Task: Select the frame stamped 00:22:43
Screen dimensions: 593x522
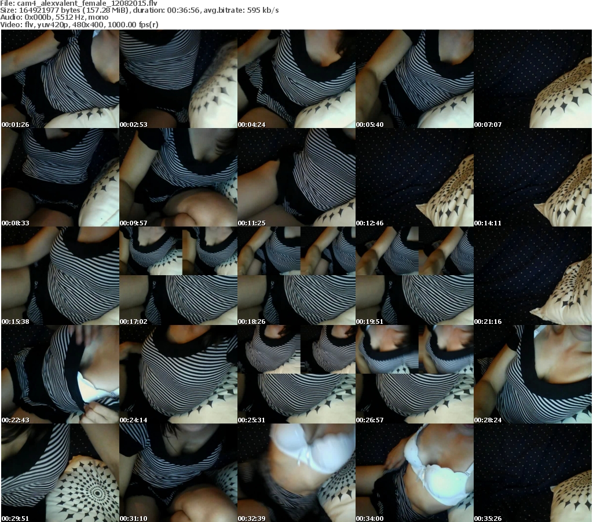Action: [60, 374]
